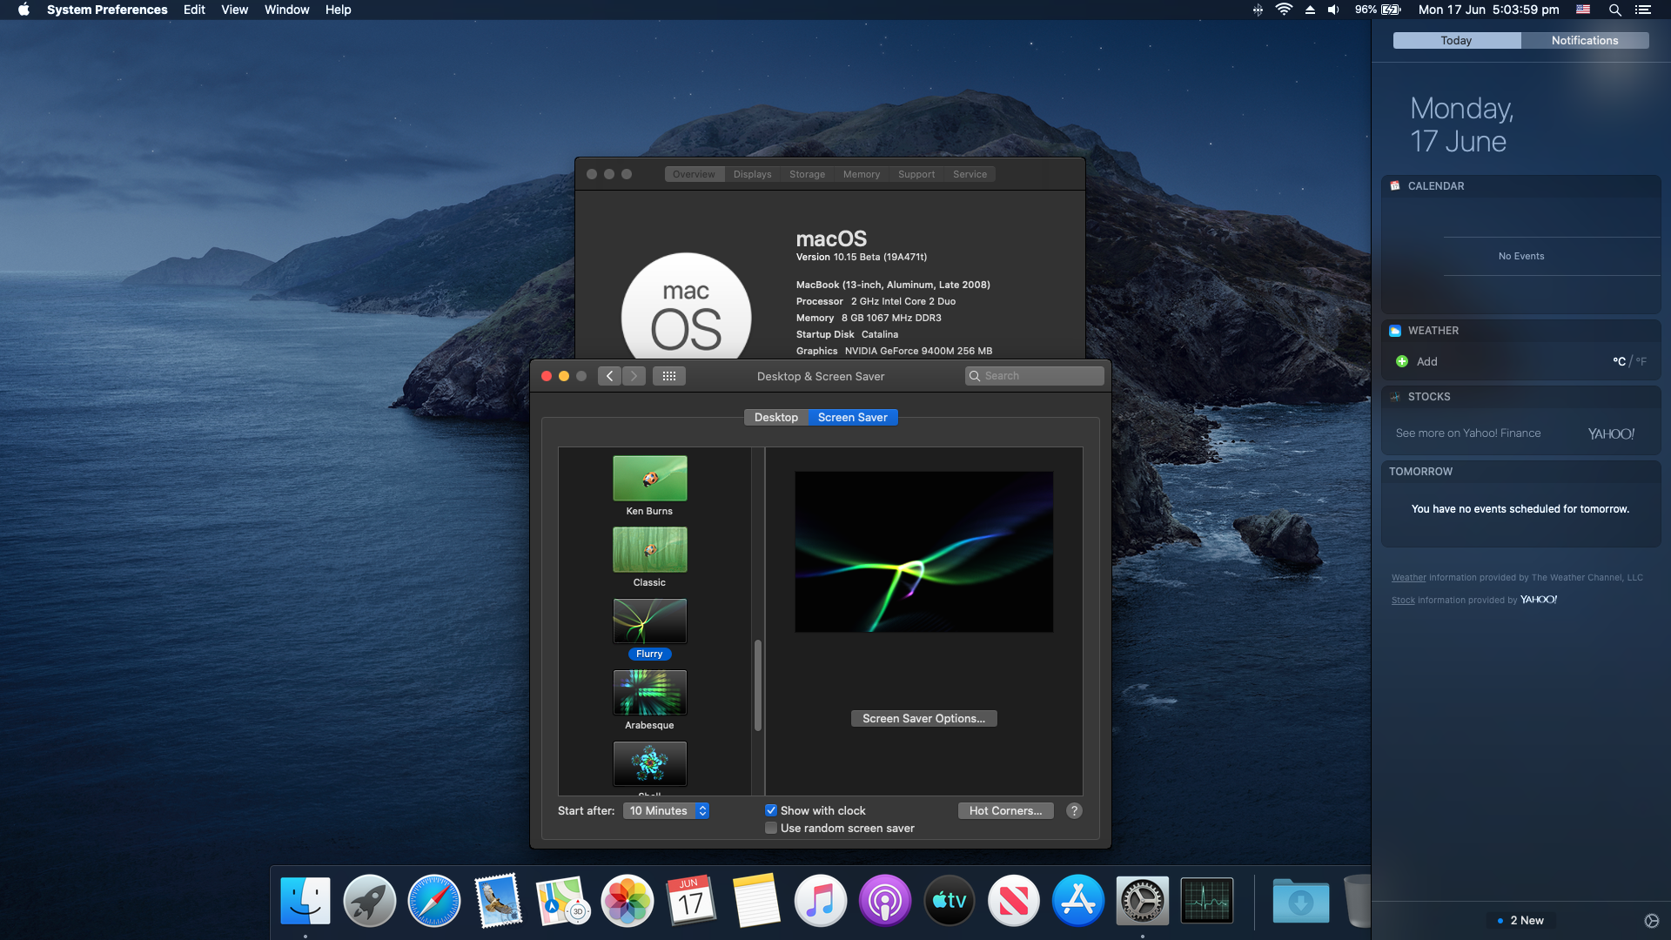
Task: Select Ken Burns screen saver thumbnail
Action: (x=650, y=478)
